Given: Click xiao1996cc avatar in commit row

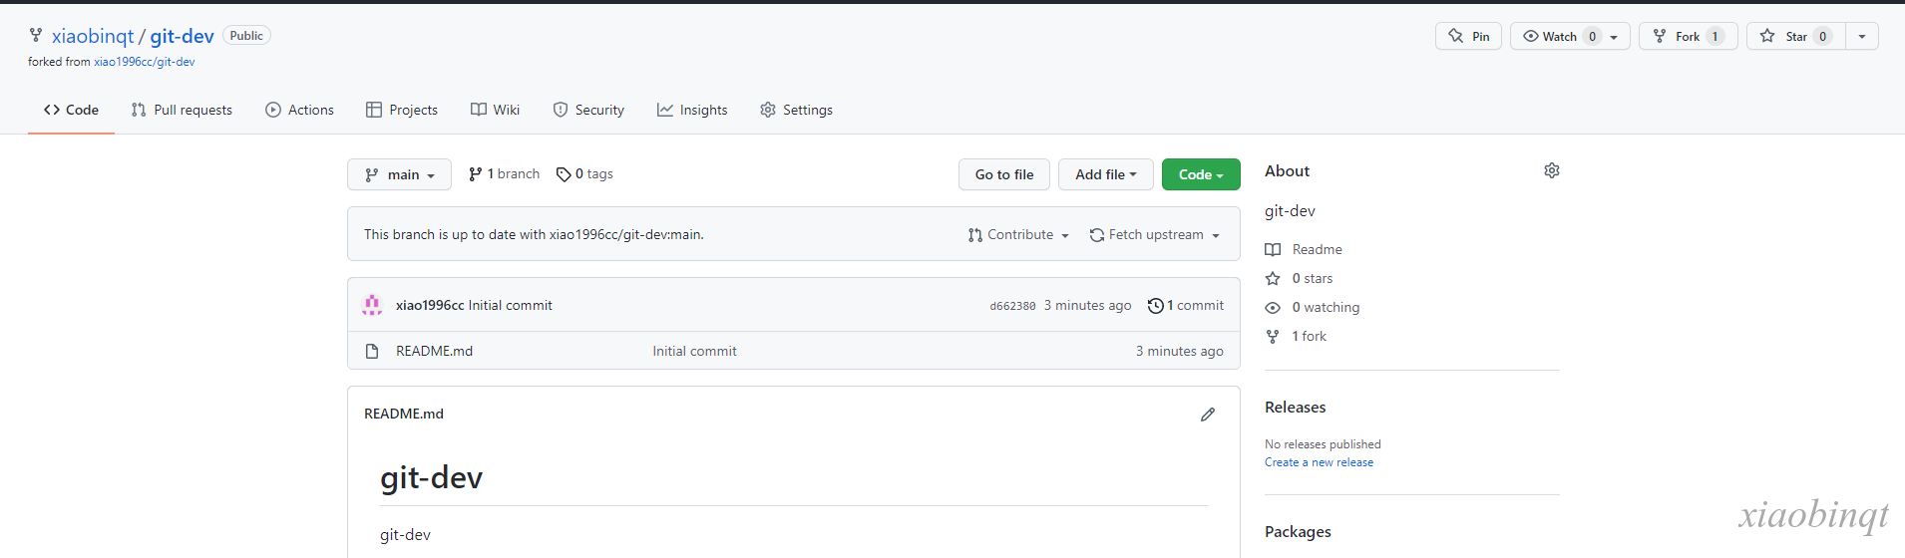Looking at the screenshot, I should click(x=372, y=305).
